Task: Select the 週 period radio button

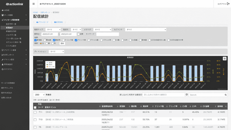Action: click(x=47, y=44)
